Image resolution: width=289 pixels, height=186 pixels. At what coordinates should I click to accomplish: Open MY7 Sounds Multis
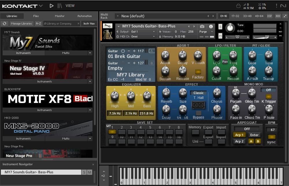66,53
